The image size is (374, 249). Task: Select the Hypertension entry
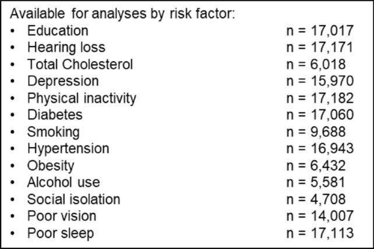coord(68,149)
